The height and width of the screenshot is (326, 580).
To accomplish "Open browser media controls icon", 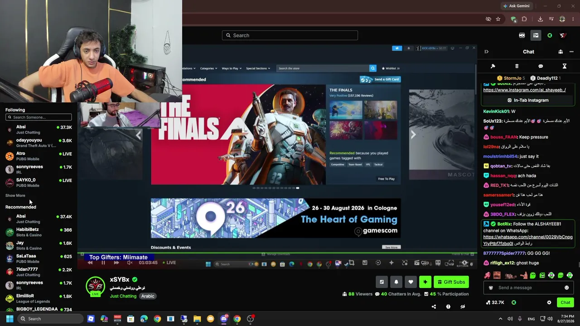I will [551, 19].
